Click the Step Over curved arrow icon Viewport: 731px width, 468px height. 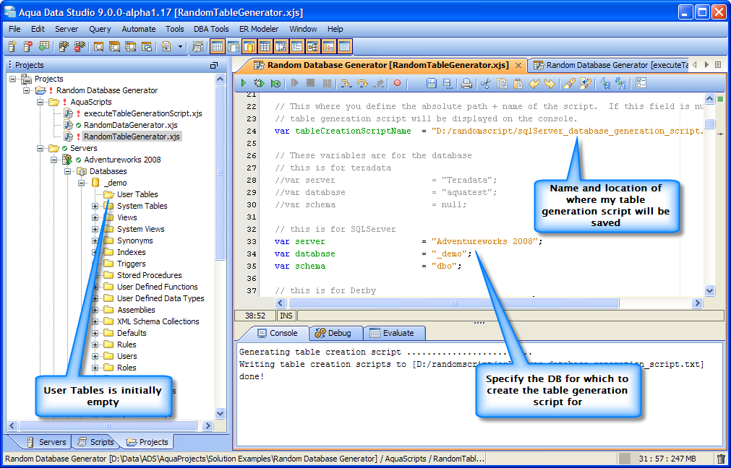tap(362, 83)
